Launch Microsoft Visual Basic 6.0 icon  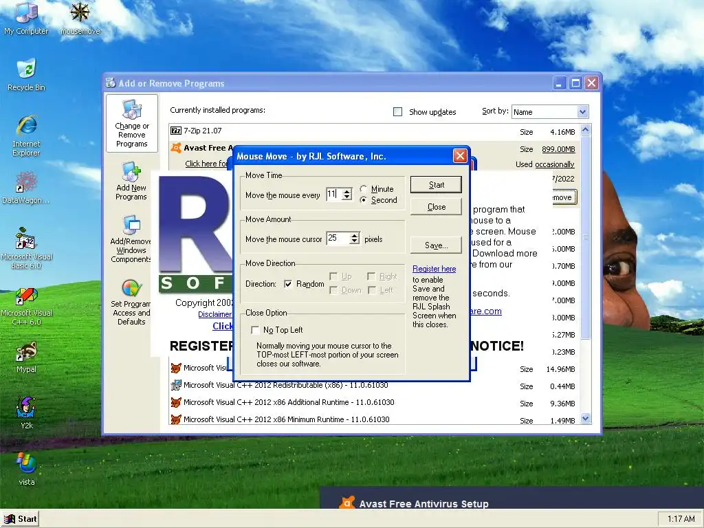26,247
